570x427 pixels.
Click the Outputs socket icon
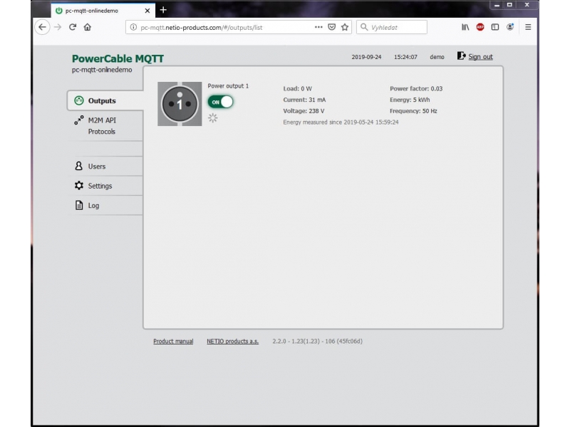point(79,100)
